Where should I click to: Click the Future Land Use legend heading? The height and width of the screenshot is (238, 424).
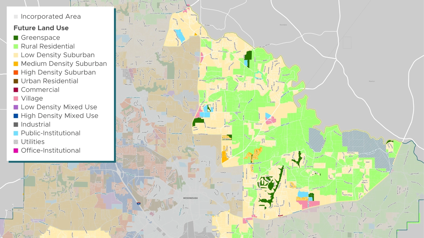pyautogui.click(x=41, y=28)
